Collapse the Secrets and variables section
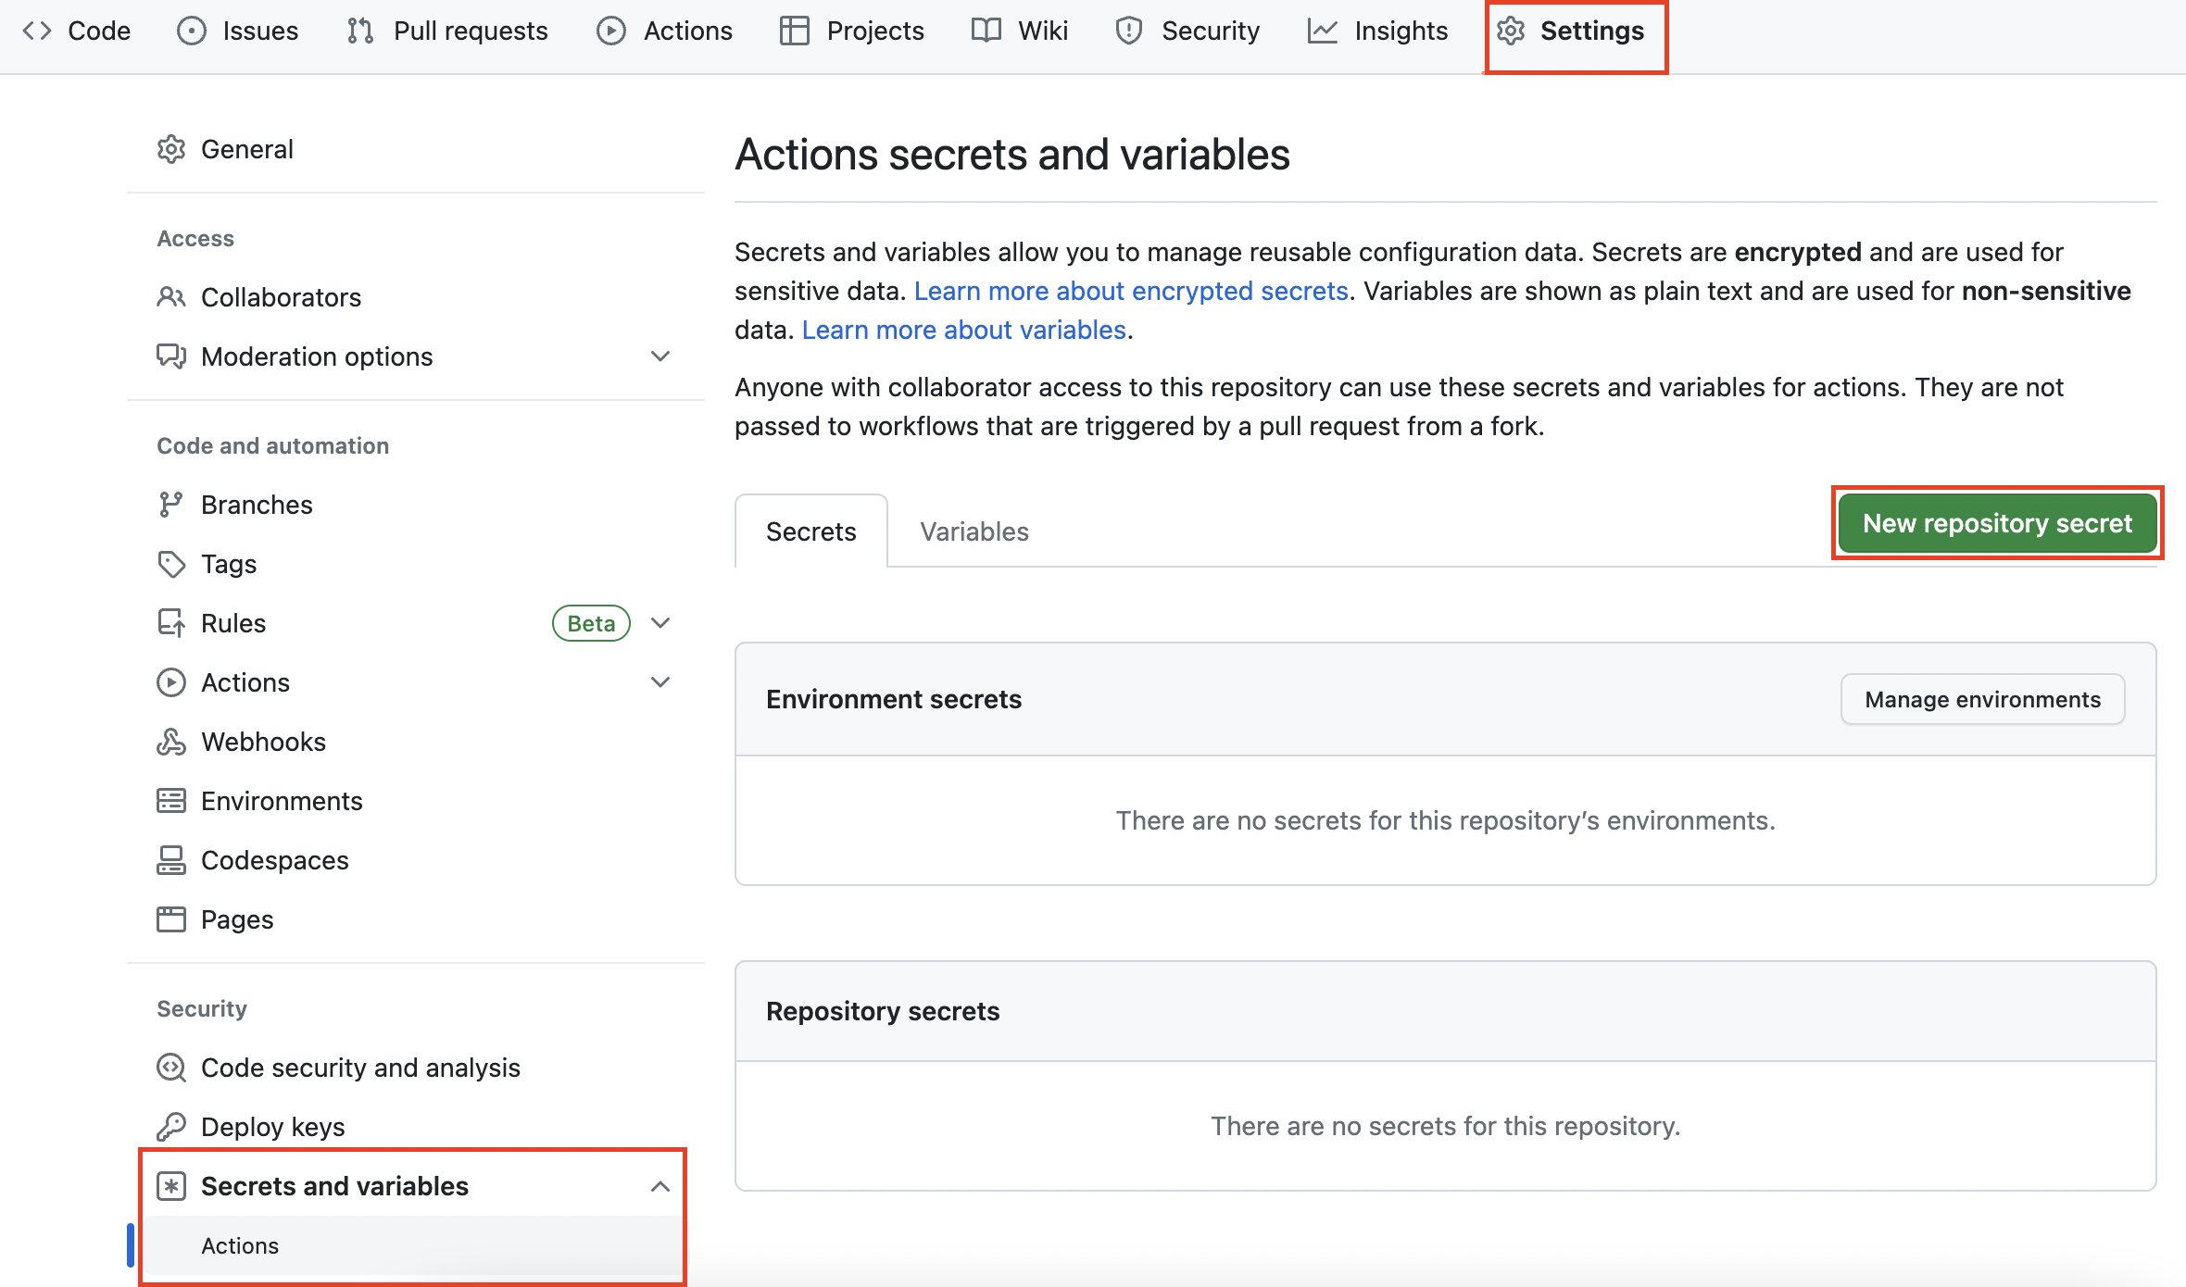 click(x=660, y=1186)
